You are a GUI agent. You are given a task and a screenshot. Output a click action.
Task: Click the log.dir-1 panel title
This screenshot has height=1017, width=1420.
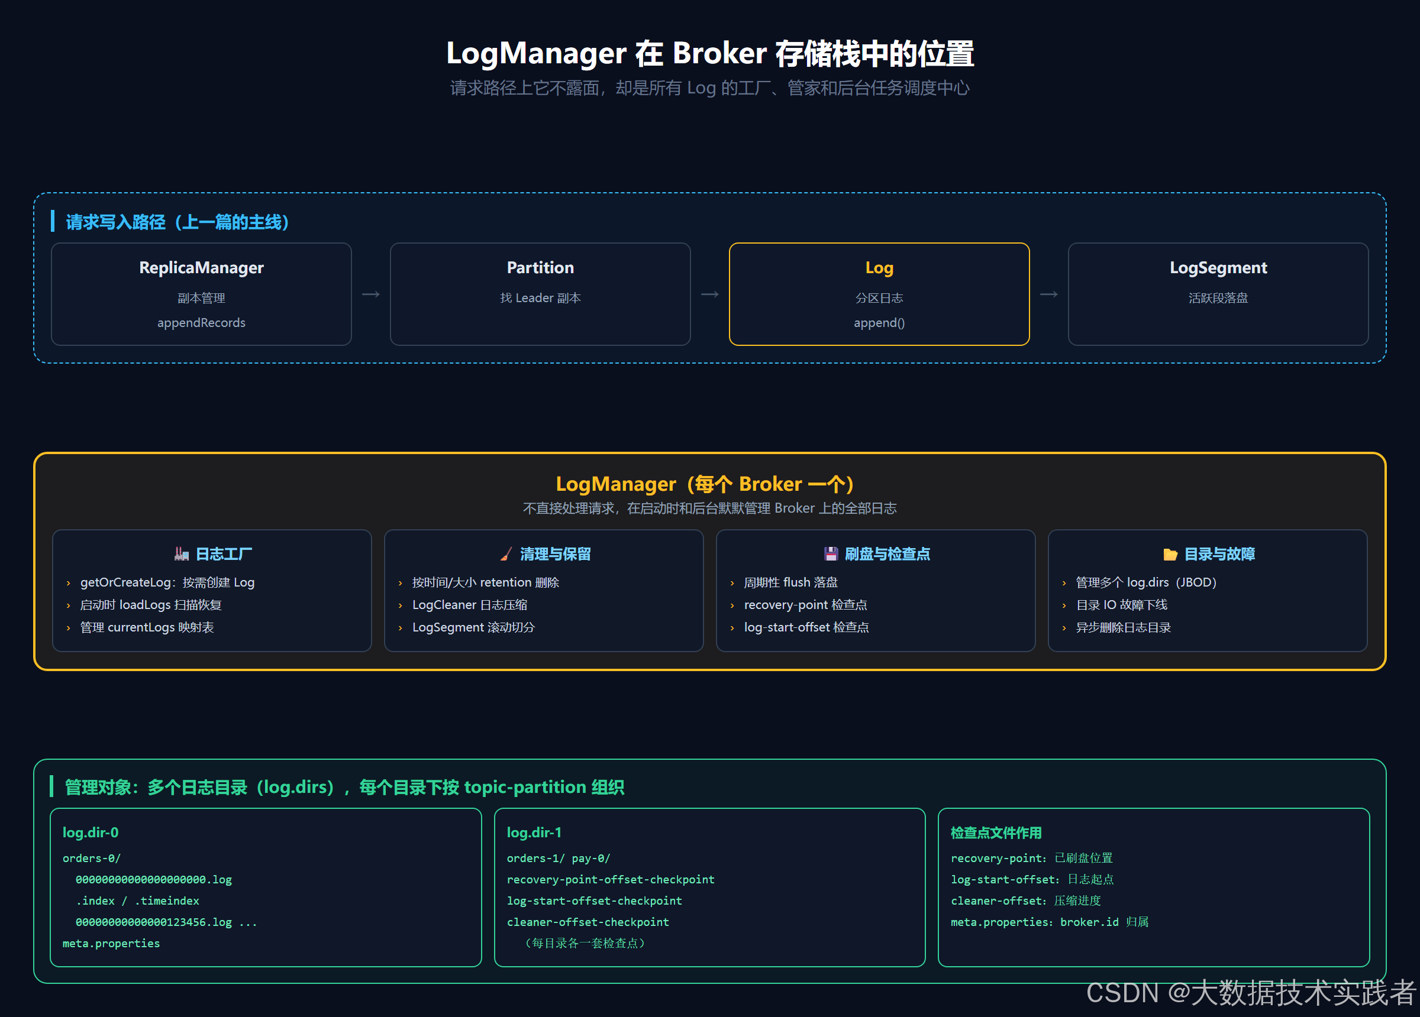(534, 833)
